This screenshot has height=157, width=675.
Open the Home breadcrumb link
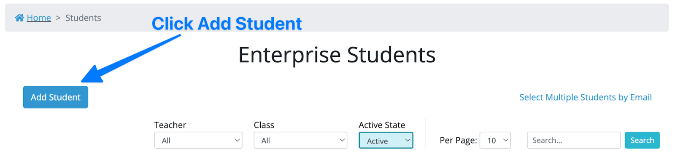tap(39, 18)
